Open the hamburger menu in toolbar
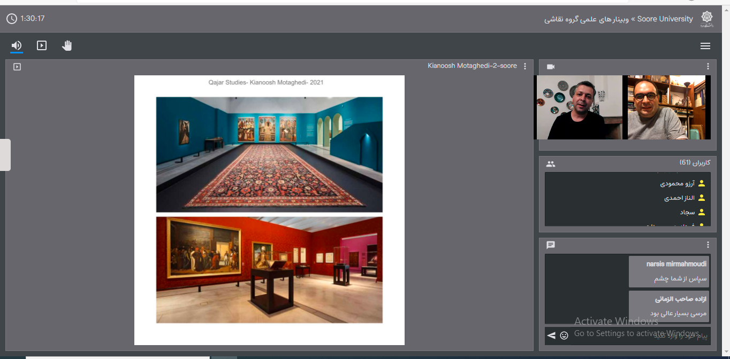The image size is (730, 359). [x=705, y=46]
